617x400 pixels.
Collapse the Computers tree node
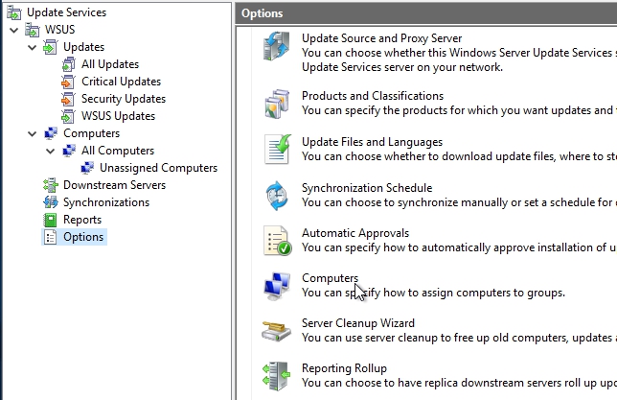[32, 133]
